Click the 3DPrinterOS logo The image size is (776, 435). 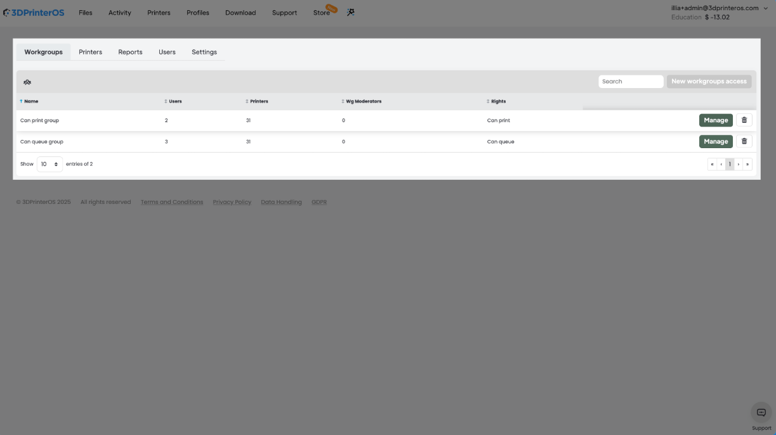coord(34,12)
